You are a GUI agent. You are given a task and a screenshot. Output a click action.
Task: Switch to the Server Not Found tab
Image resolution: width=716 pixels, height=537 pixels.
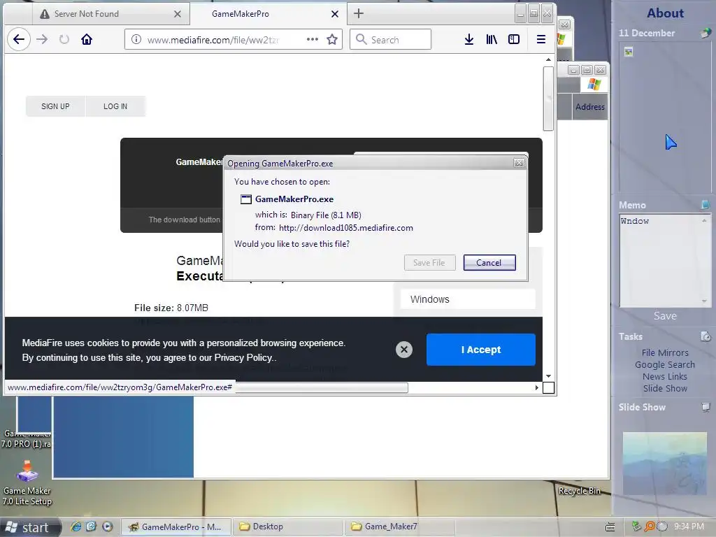[x=110, y=14]
